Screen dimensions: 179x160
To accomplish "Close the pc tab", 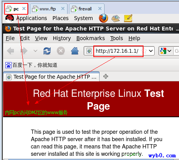I will coord(24,8).
